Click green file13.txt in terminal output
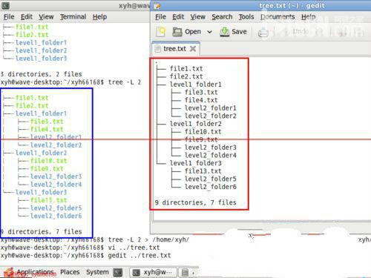Image resolution: width=371 pixels, height=278 pixels. coord(49,200)
